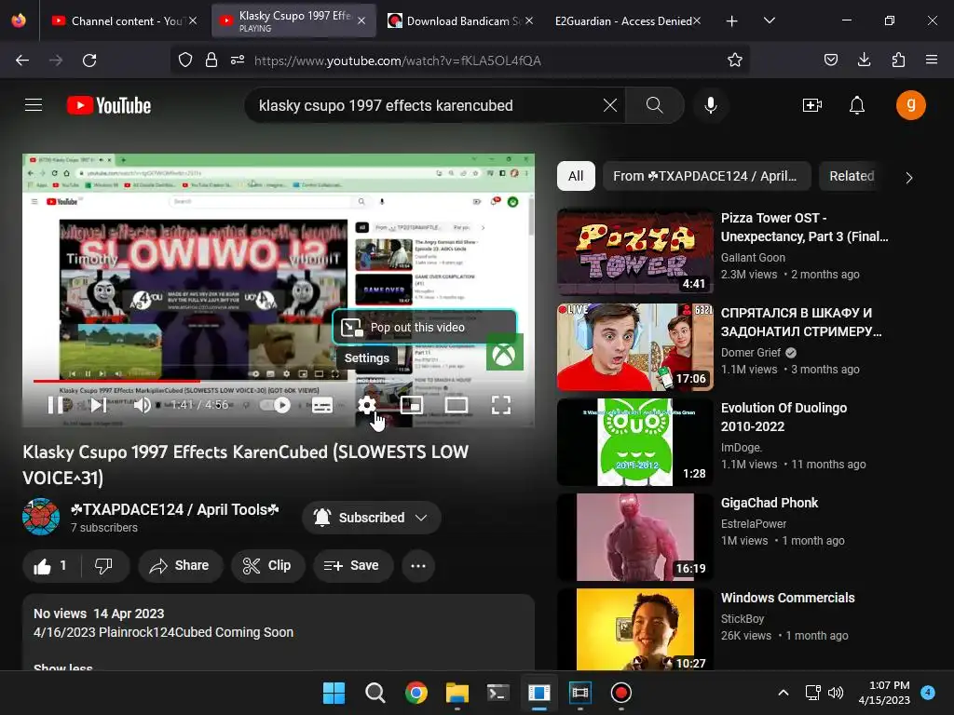Open the Domer Grief live video thumbnail
Viewport: 954px width, 715px height.
[635, 346]
